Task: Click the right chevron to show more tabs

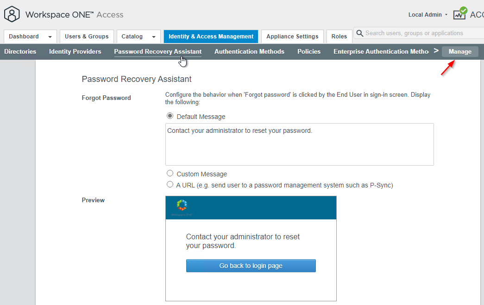Action: click(436, 50)
